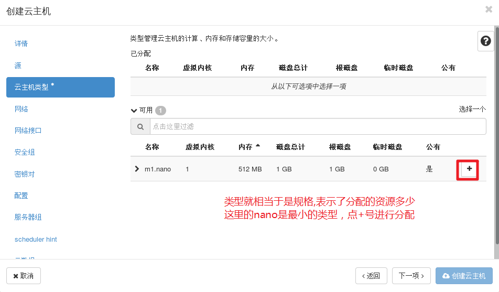Open the 详情 step
This screenshot has height=292, width=499.
point(21,44)
